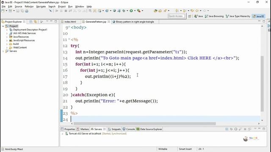Maximize the Servers bottom panel
Viewport: 271px width, 152px height.
tap(264, 129)
